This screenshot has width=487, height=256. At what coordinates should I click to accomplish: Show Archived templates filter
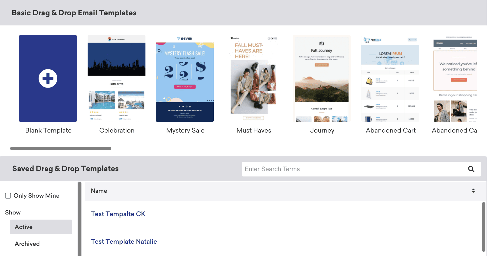pyautogui.click(x=27, y=244)
